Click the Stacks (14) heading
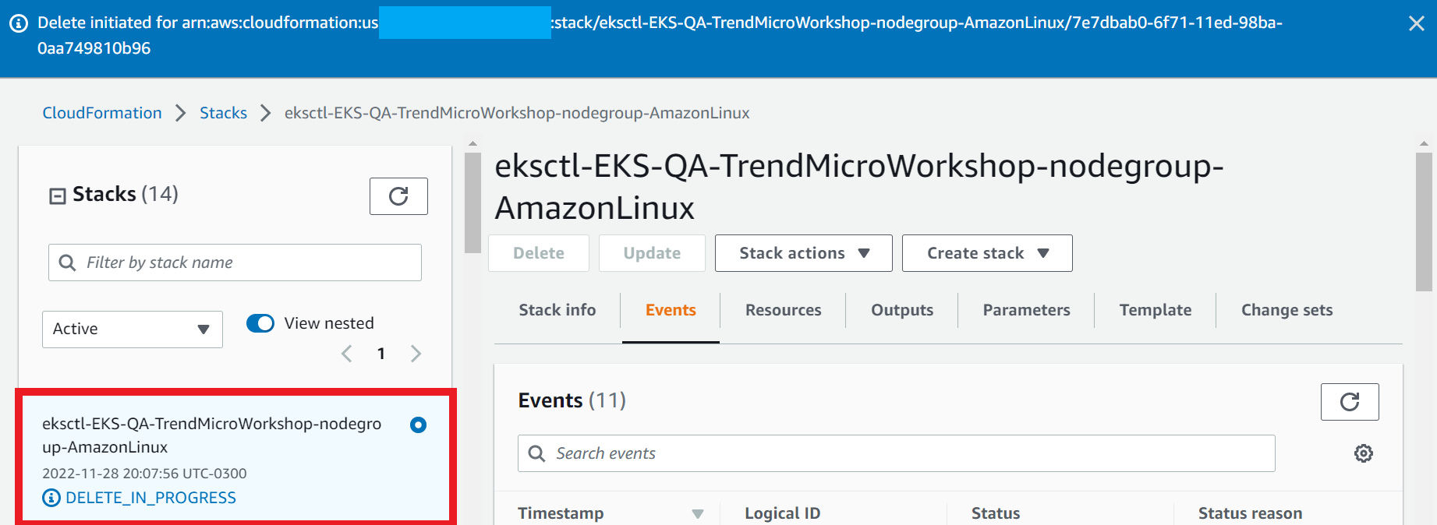This screenshot has height=525, width=1437. click(x=126, y=194)
